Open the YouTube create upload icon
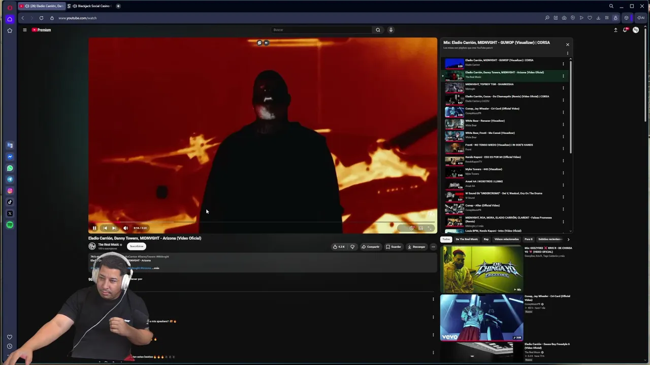 (615, 30)
